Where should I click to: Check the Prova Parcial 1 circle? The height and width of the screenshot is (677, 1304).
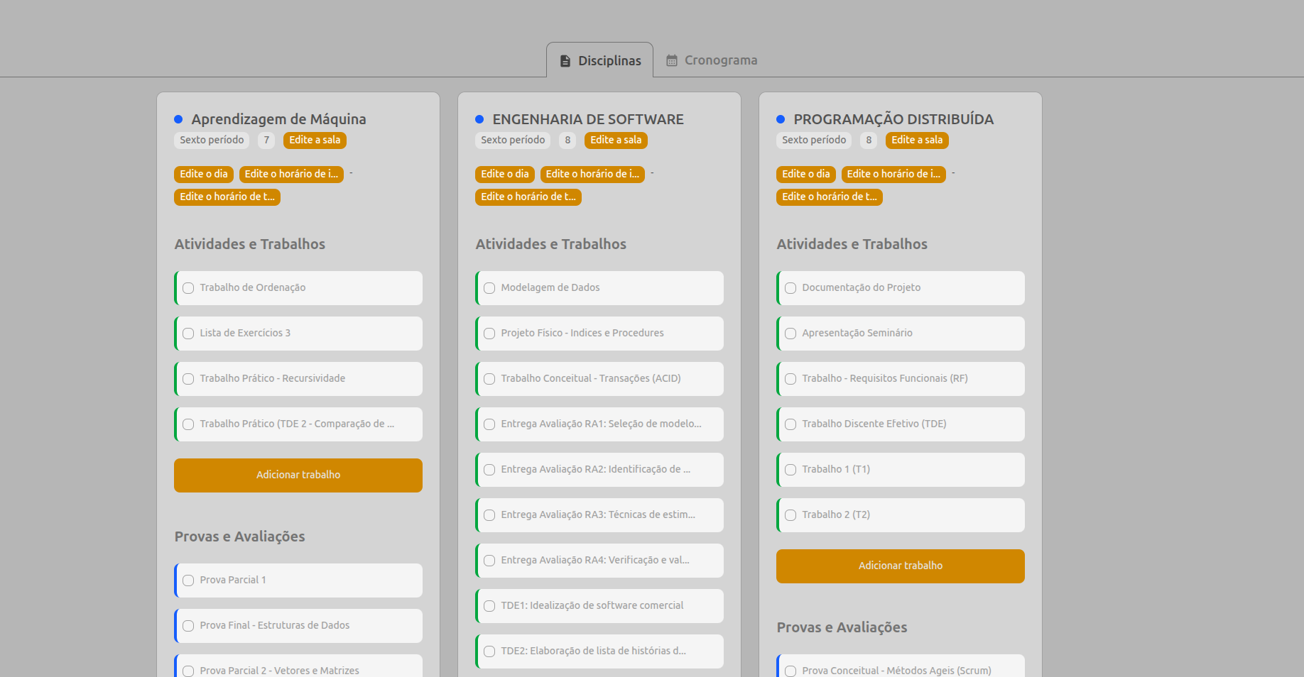[188, 580]
